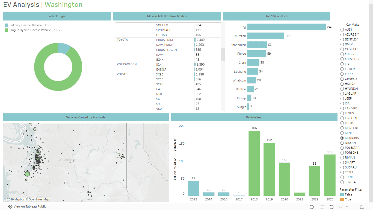The width and height of the screenshot is (373, 210).
Task: Click the False parameter filter swatch
Action: (x=342, y=194)
